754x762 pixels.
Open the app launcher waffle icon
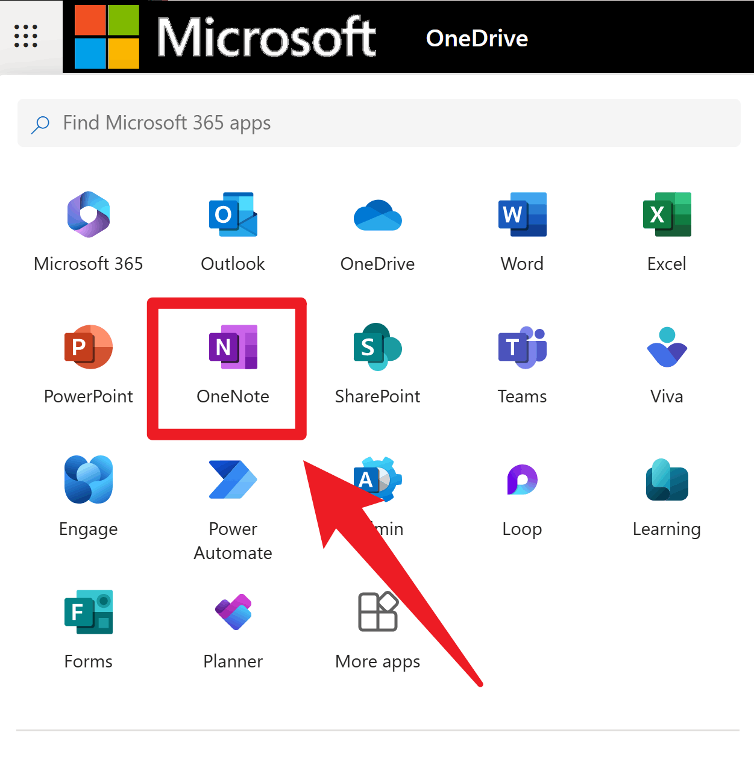[x=26, y=37]
